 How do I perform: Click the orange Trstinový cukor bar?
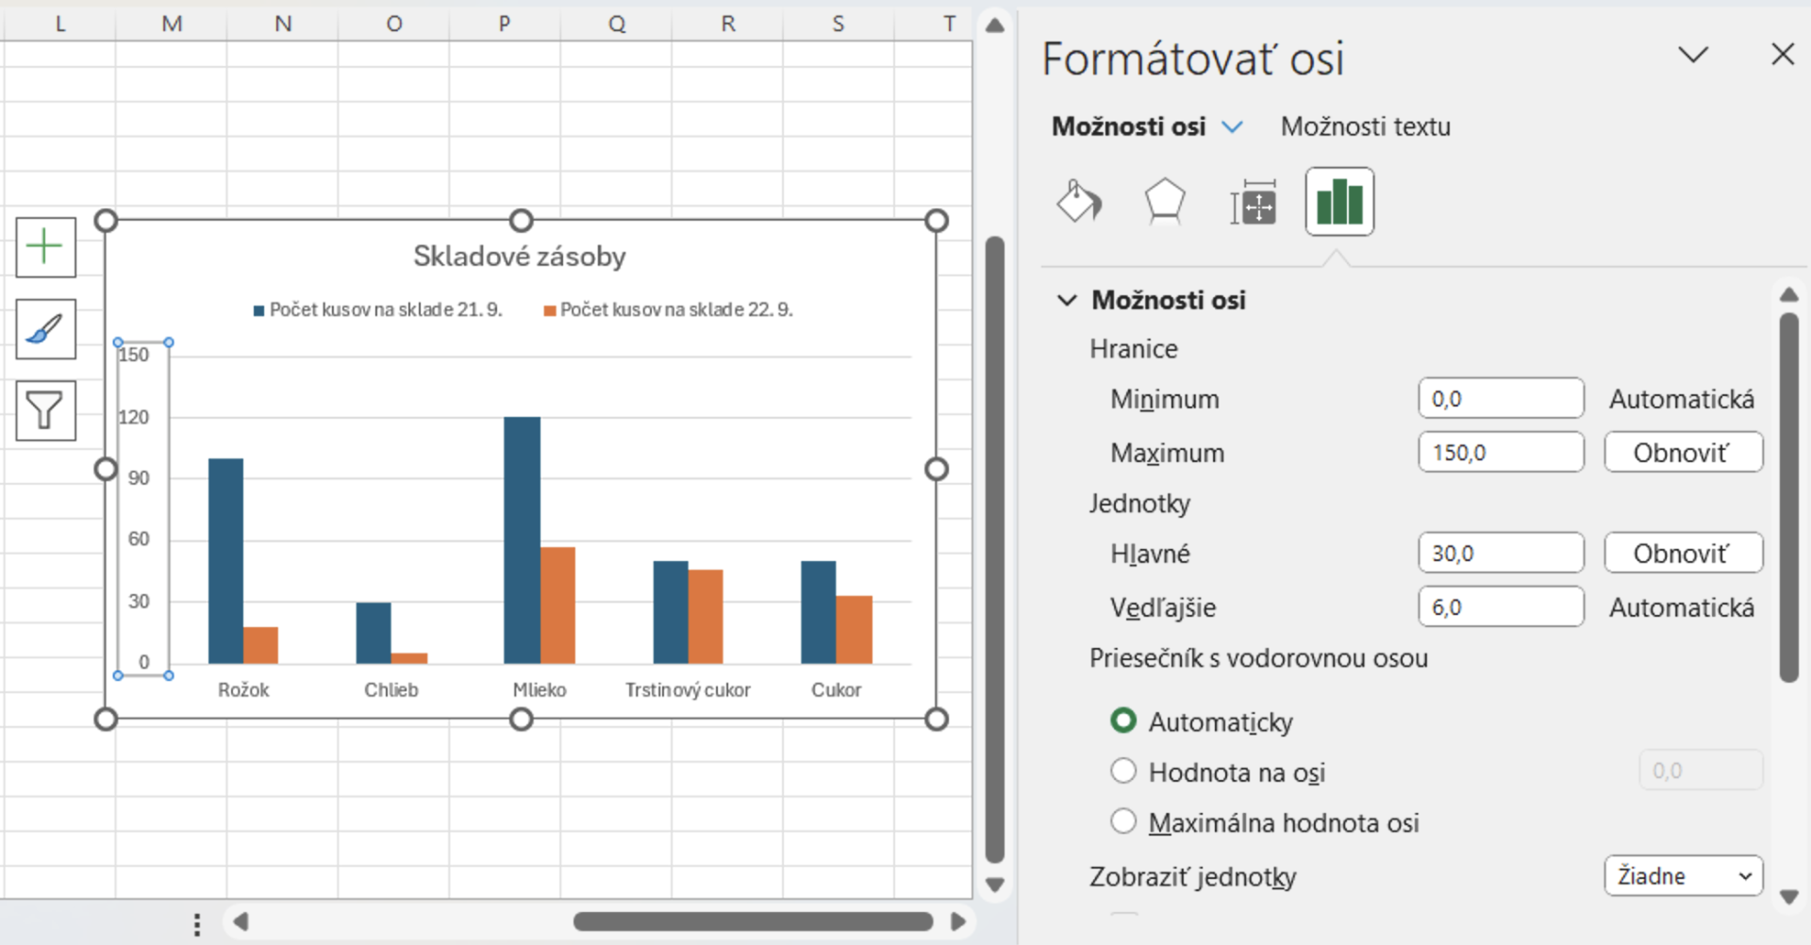706,616
